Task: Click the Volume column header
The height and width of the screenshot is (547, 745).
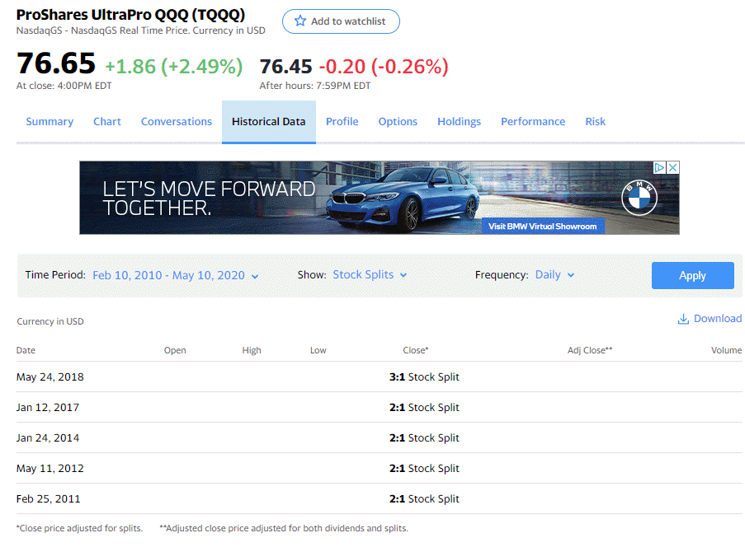Action: 726,350
